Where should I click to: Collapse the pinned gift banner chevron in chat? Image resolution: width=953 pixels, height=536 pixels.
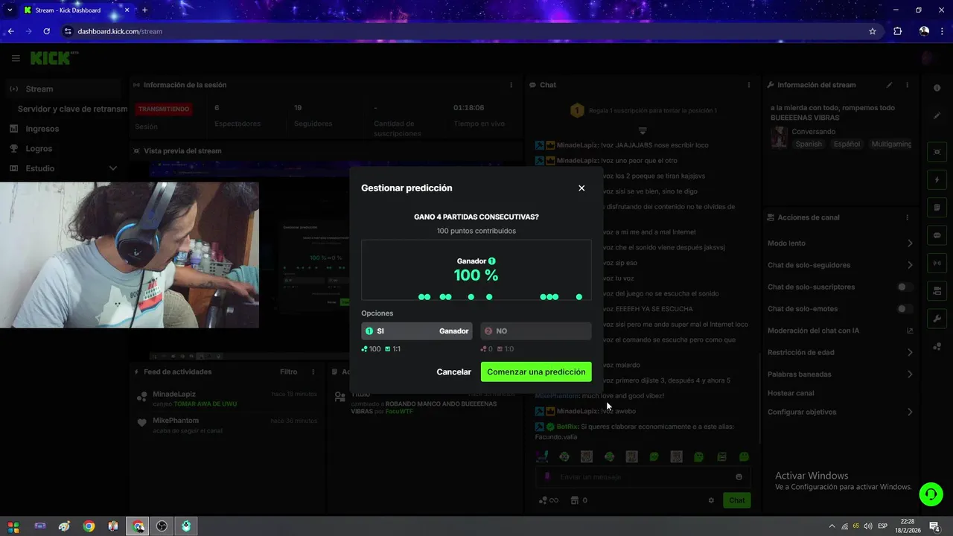(643, 131)
